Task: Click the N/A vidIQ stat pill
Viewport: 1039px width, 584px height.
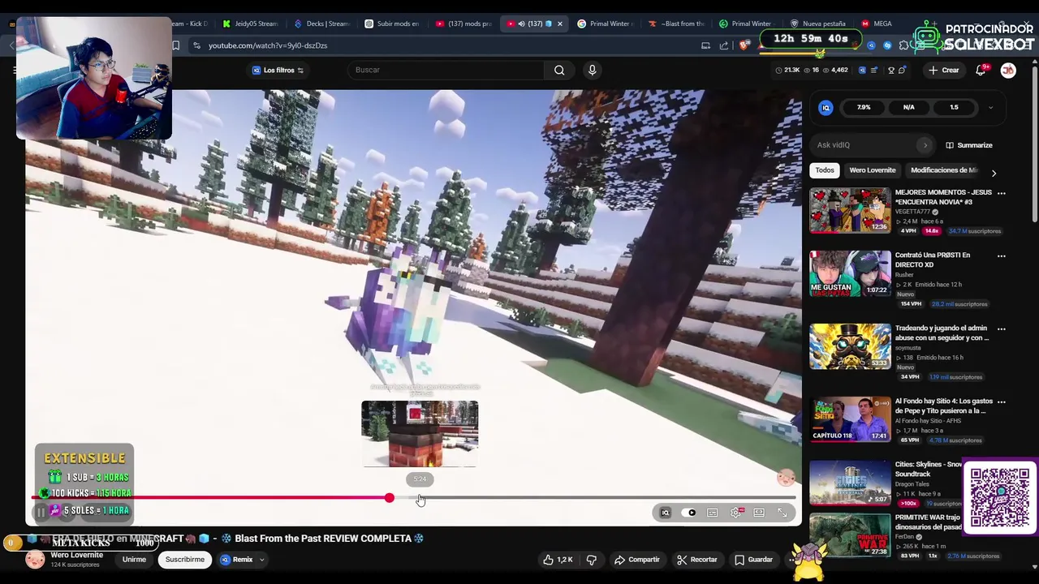Action: [x=909, y=107]
